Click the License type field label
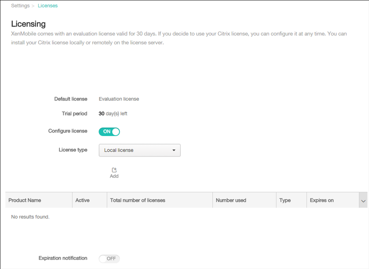This screenshot has width=369, height=269. (x=73, y=150)
